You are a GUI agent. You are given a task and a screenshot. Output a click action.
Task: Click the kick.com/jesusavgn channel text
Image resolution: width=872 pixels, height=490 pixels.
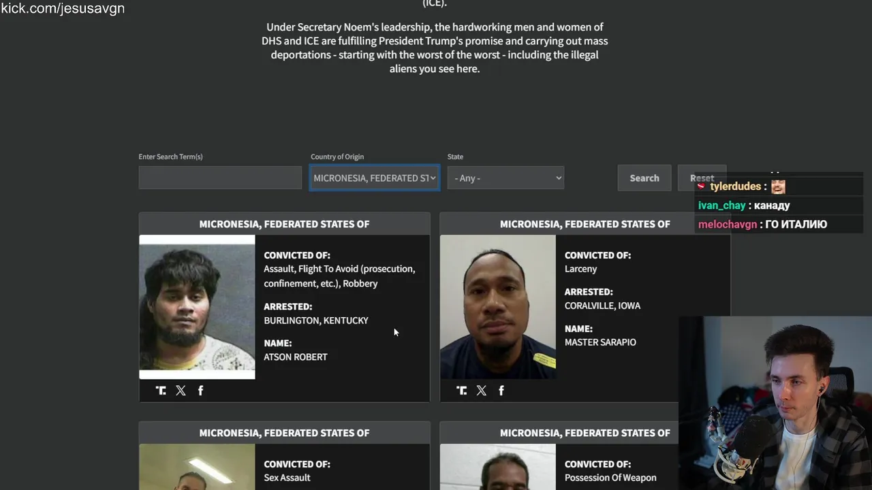pyautogui.click(x=63, y=9)
